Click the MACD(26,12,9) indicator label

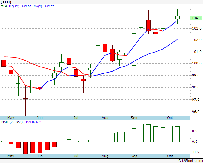pyautogui.click(x=12, y=122)
